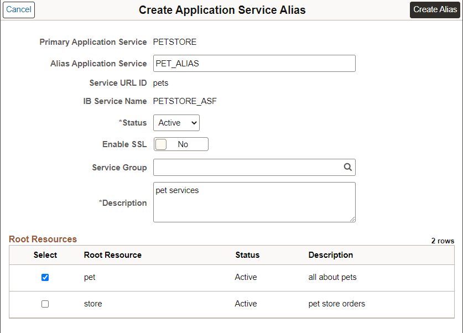Image resolution: width=463 pixels, height=333 pixels.
Task: Click the PET_ALIAS name field
Action: pos(254,63)
